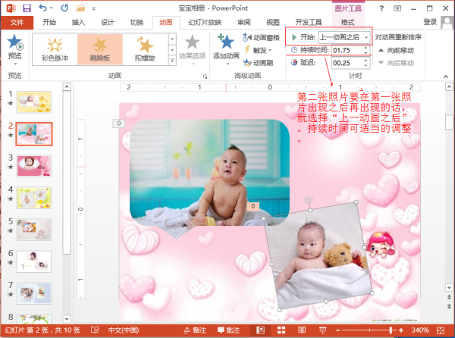
Task: Select slide 5 thumbnail
Action: [34, 230]
